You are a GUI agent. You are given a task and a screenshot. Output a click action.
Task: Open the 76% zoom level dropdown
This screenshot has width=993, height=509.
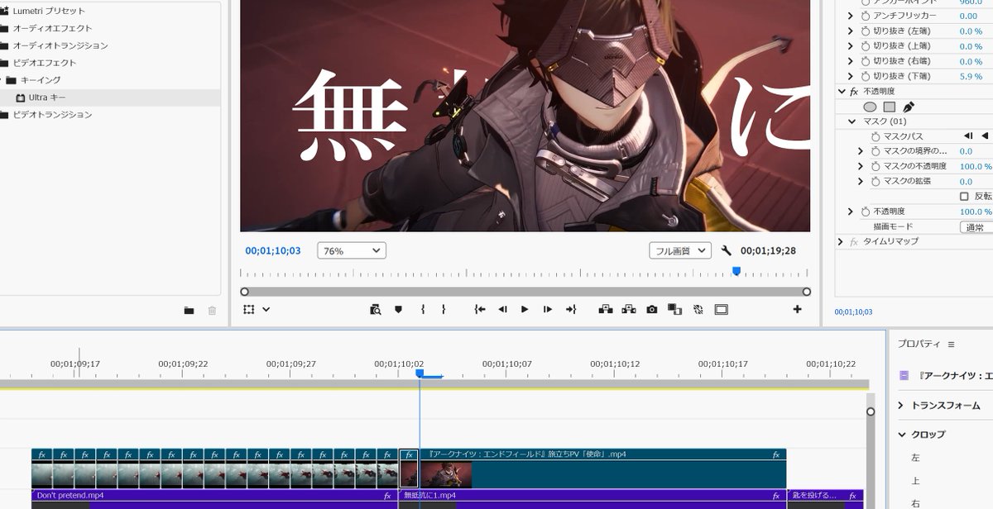pyautogui.click(x=352, y=250)
